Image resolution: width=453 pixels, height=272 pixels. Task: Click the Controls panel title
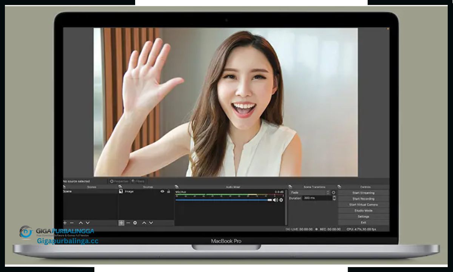click(365, 187)
